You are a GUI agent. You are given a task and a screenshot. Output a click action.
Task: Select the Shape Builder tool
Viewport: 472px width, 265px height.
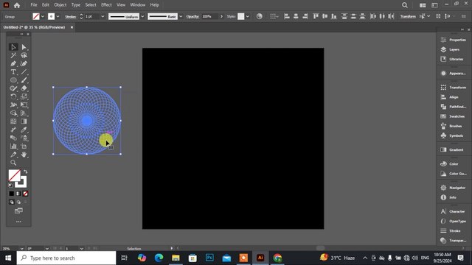(13, 113)
